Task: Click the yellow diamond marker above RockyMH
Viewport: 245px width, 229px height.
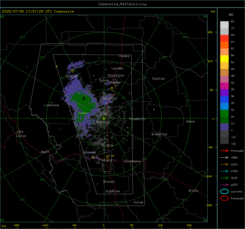Action: (x=73, y=71)
